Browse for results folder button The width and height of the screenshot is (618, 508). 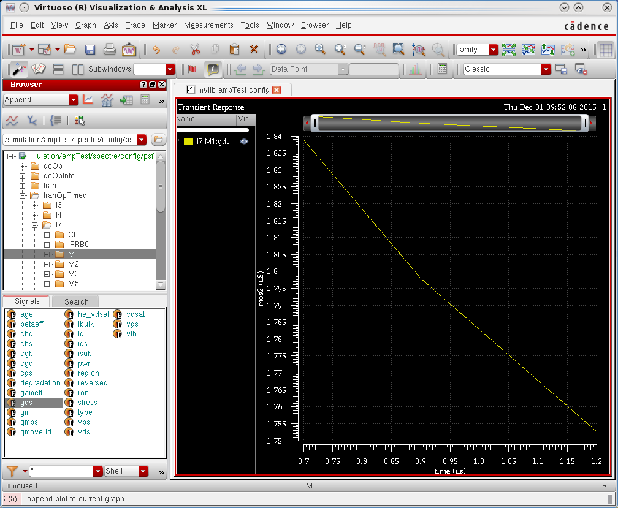(158, 140)
